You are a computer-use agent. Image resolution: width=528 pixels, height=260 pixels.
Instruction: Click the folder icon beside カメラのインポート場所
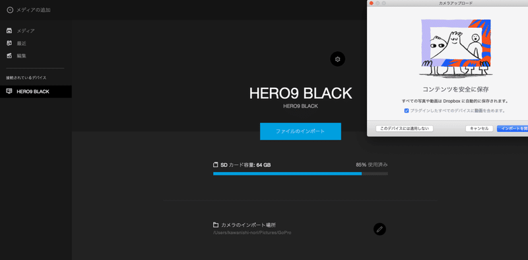(216, 224)
